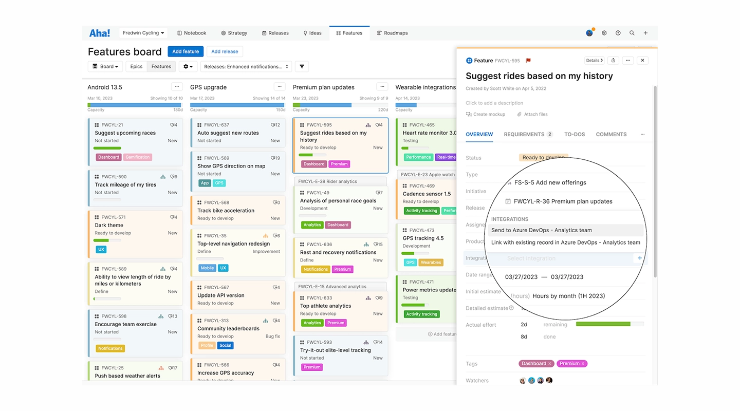Viewport: 740px width, 411px height.
Task: Click the Create mockup link
Action: tap(486, 115)
